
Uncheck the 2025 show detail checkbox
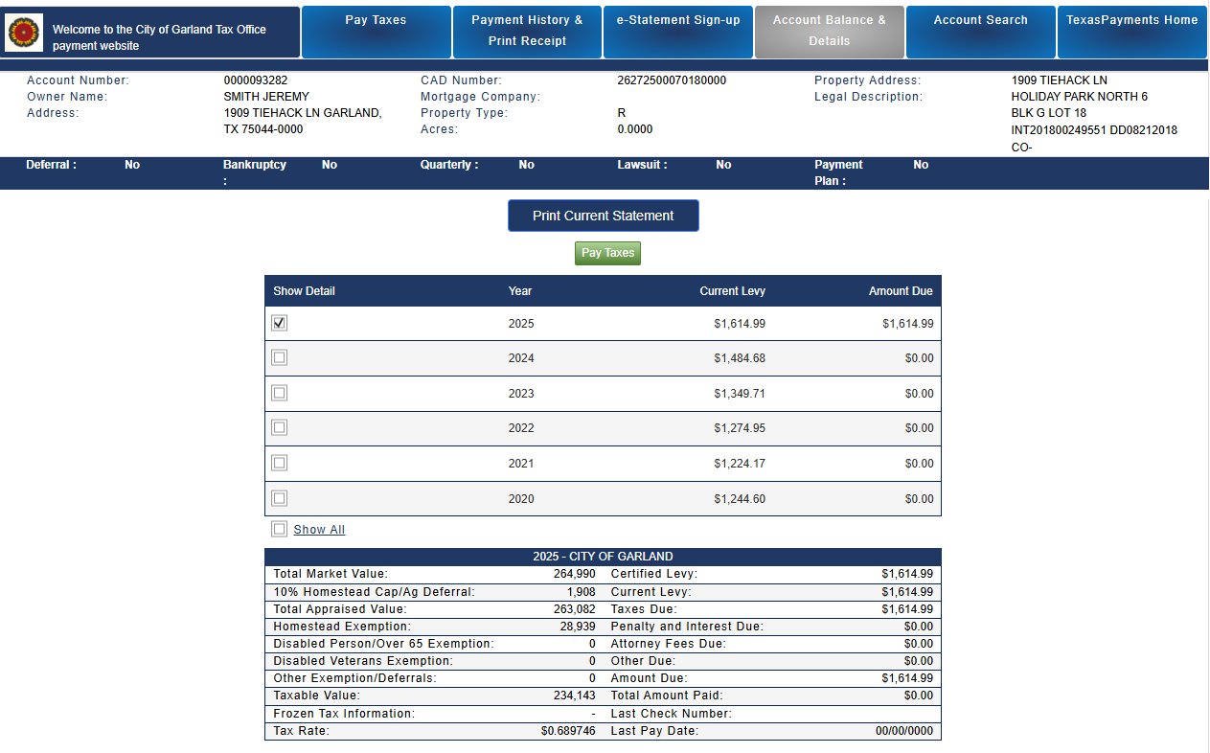pos(279,323)
